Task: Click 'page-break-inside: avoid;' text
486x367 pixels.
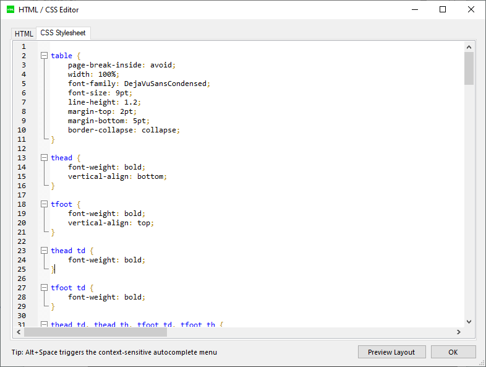Action: tap(122, 65)
